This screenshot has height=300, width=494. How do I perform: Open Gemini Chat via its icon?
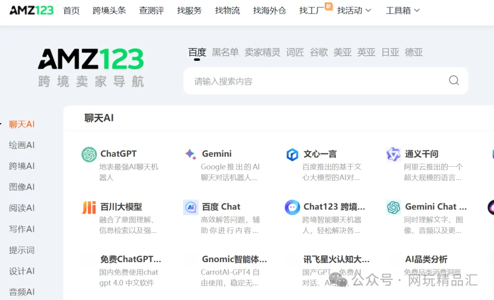393,207
